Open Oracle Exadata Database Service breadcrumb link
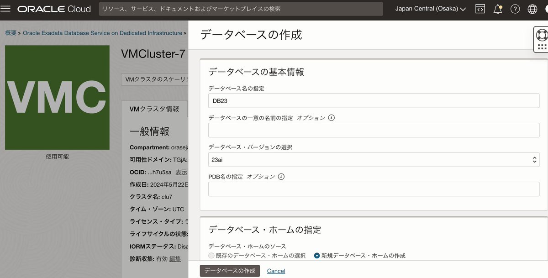 point(102,33)
